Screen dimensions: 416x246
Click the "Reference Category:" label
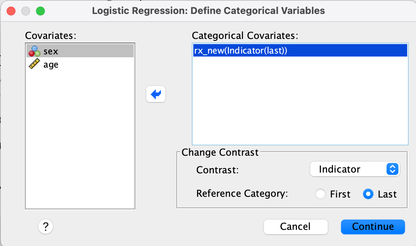[241, 193]
